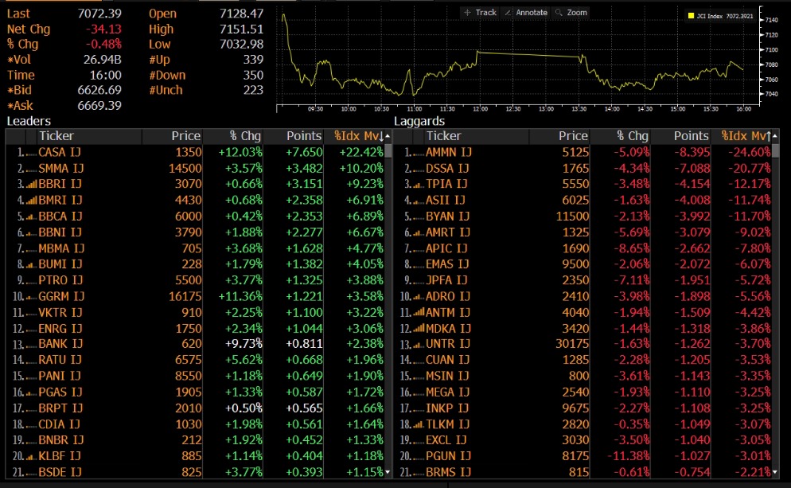Screen dimensions: 791x488
Task: Sort Laggards table by Points header
Action: point(691,136)
